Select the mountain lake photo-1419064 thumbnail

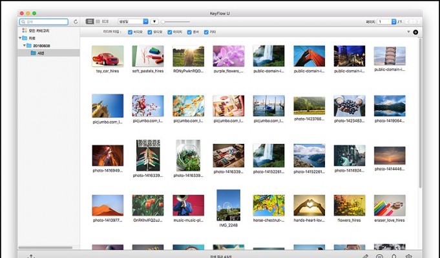(x=390, y=106)
